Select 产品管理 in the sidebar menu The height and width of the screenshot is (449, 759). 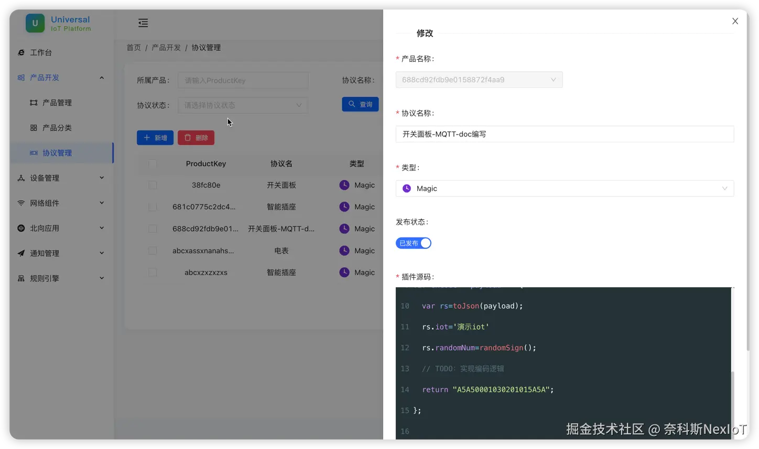[x=57, y=102]
